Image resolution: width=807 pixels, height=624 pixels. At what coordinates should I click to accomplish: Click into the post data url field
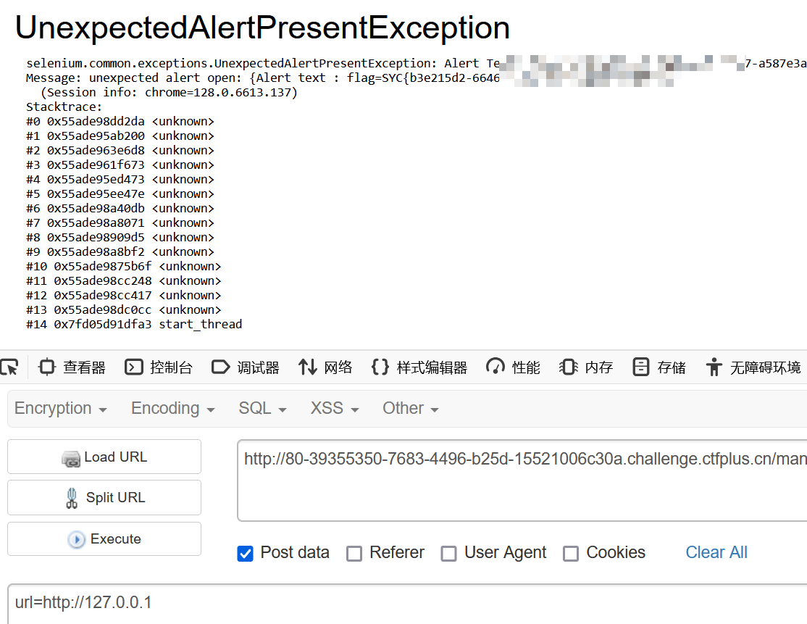[x=408, y=604]
